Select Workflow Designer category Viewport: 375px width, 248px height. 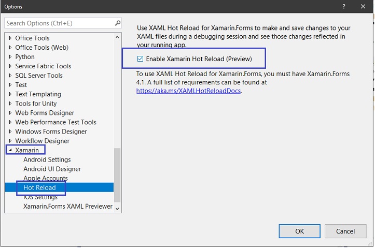click(43, 141)
